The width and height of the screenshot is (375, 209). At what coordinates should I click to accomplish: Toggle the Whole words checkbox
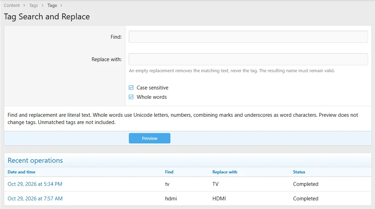point(131,97)
